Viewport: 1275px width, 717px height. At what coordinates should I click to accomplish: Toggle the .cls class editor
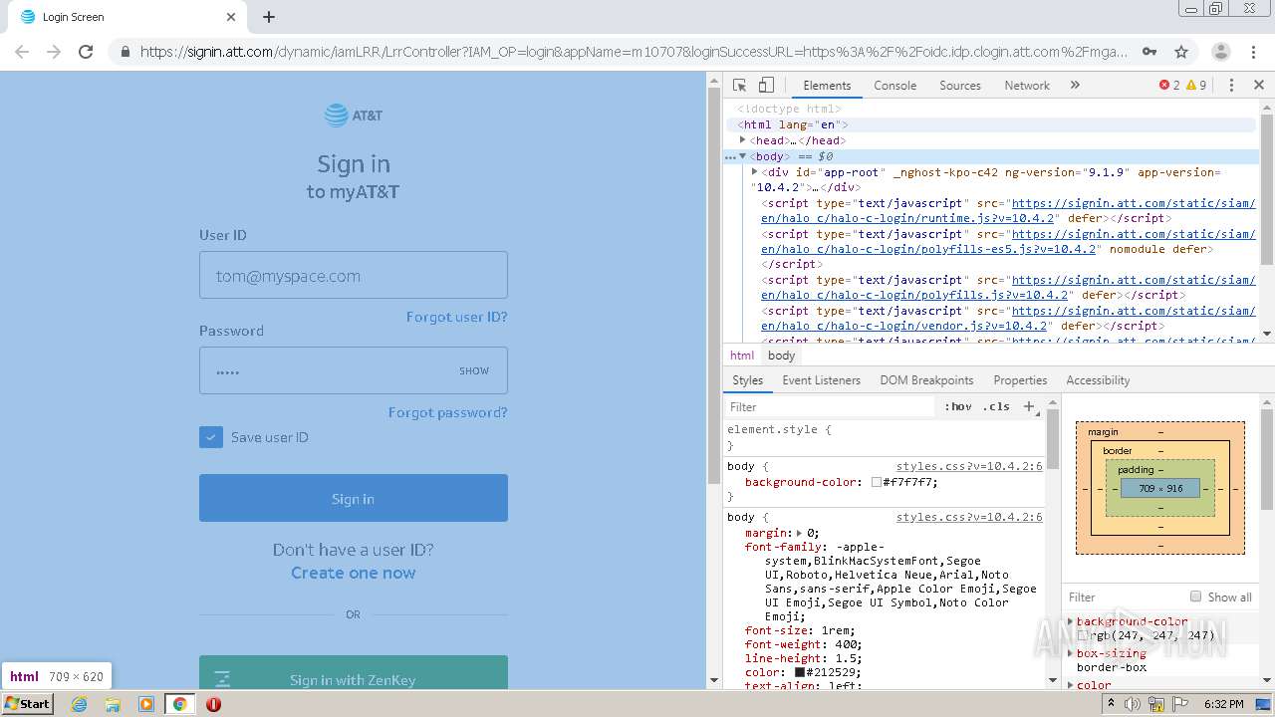tap(996, 406)
